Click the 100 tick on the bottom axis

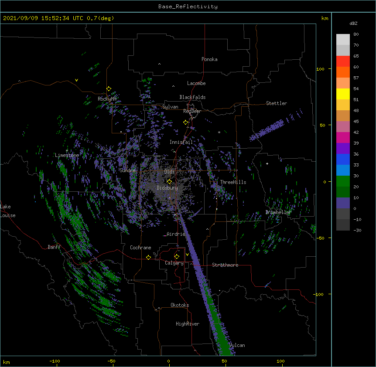point(280,361)
